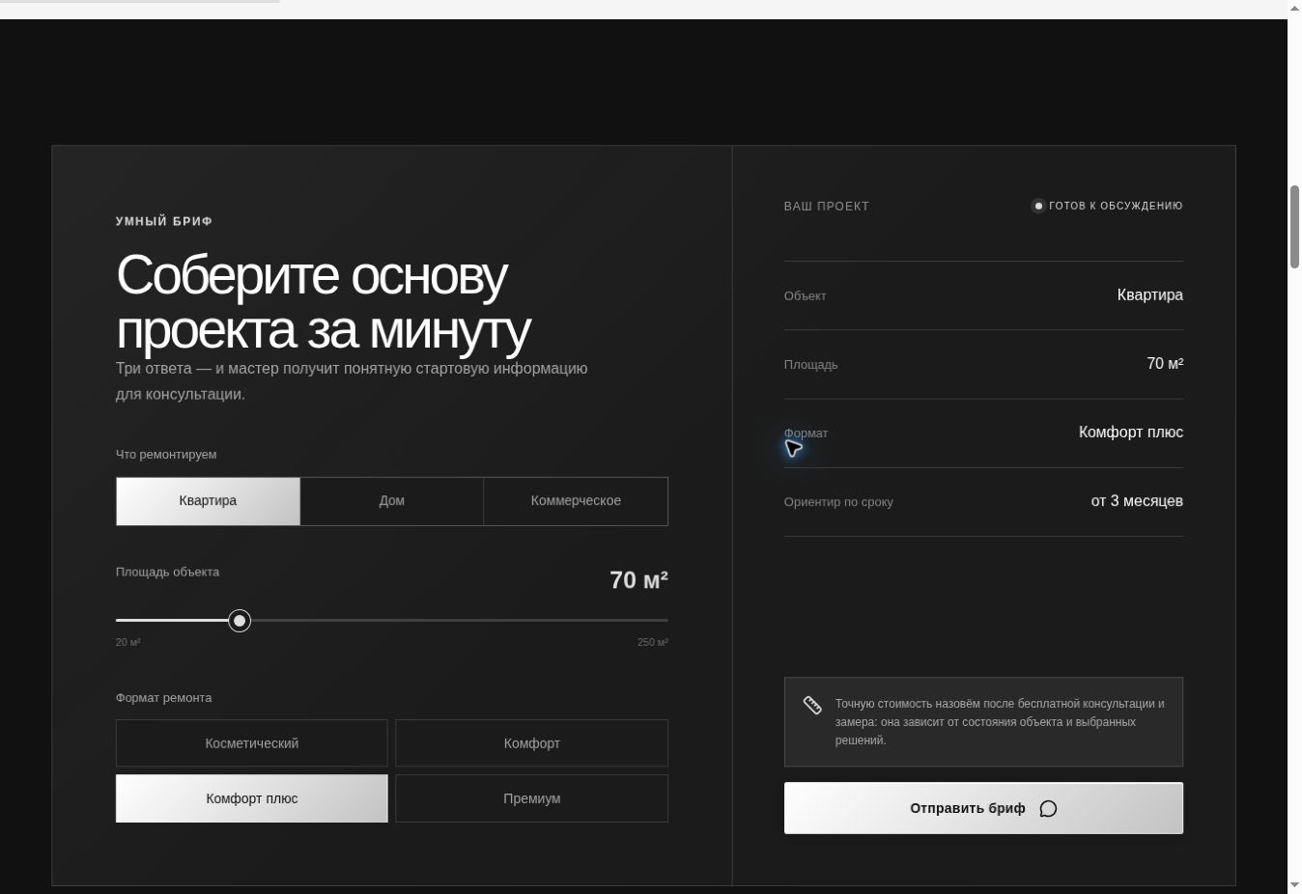The image size is (1302, 894).
Task: Click the Готов к обсуждению text
Action: [1116, 206]
